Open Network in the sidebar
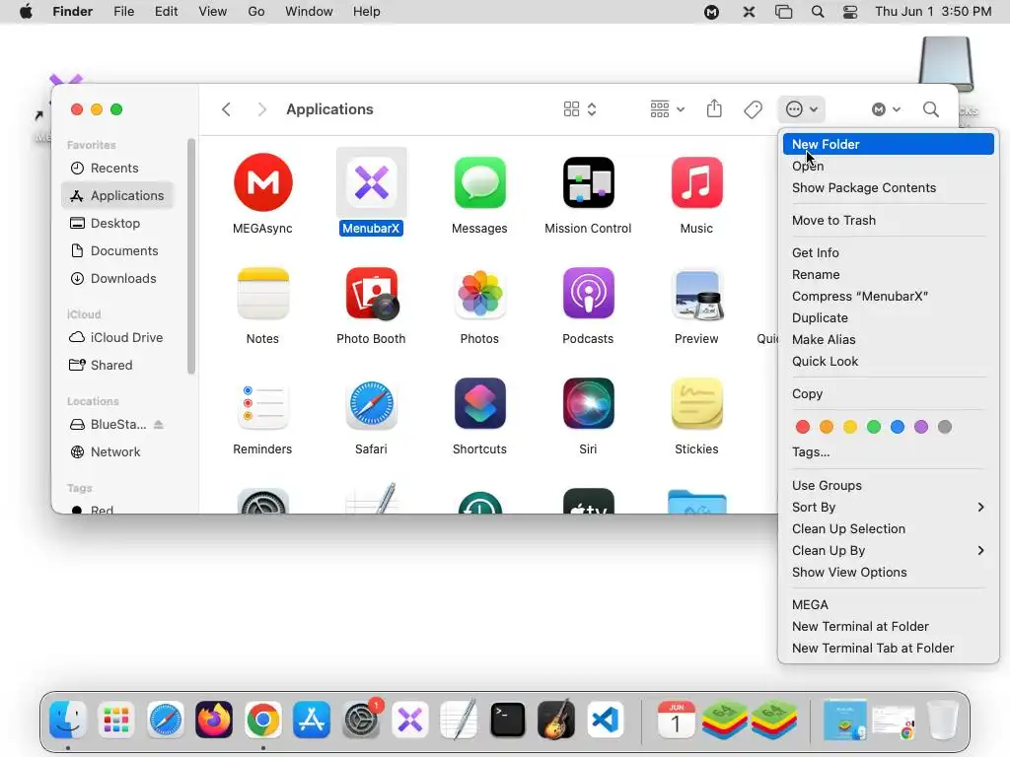 click(x=118, y=451)
